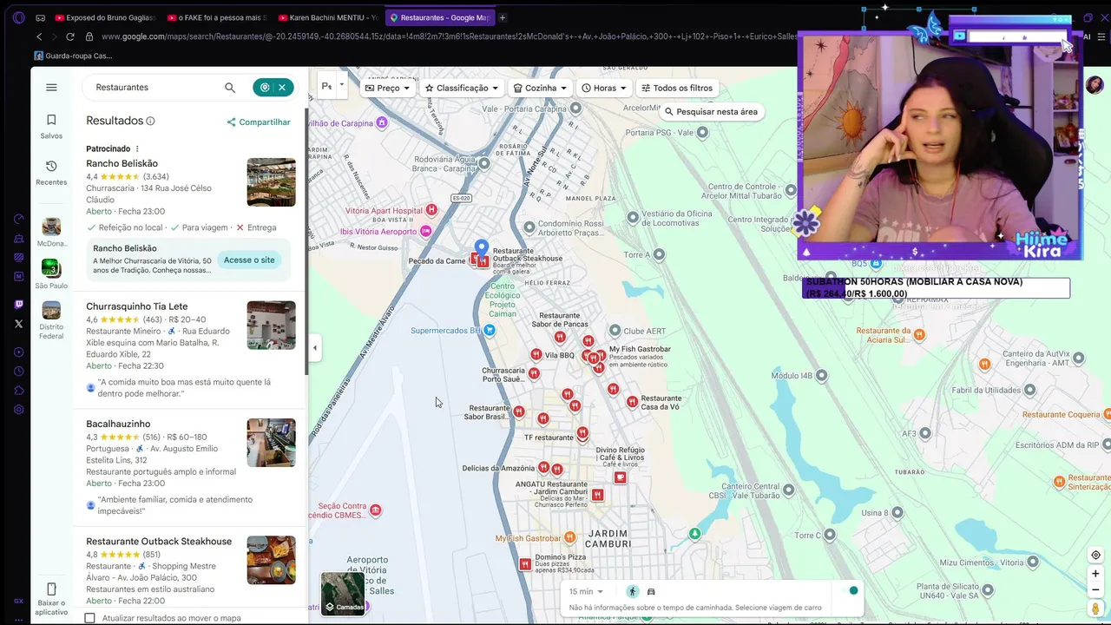Image resolution: width=1111 pixels, height=625 pixels.
Task: Open Restaurante Outback Steakhouse listing
Action: coord(159,542)
